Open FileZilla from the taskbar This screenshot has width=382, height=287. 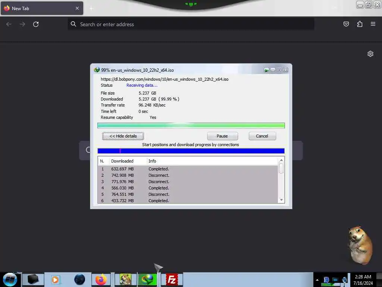point(172,280)
